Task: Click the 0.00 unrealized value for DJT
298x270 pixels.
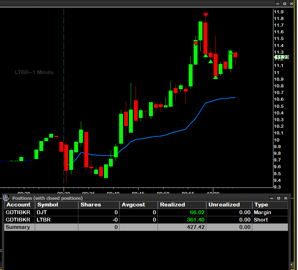Action: (245, 212)
